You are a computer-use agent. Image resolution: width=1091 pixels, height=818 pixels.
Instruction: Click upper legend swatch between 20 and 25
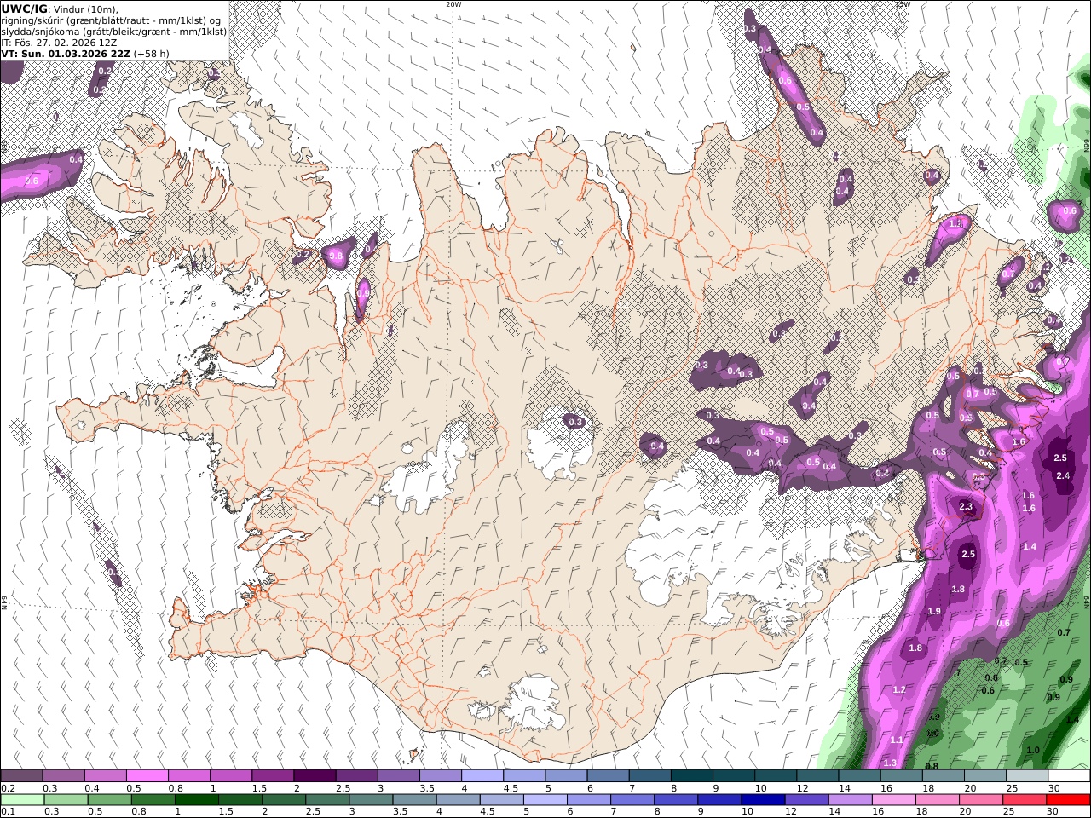point(984,776)
